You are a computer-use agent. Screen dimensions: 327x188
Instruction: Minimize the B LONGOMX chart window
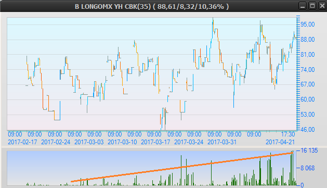click(303, 6)
